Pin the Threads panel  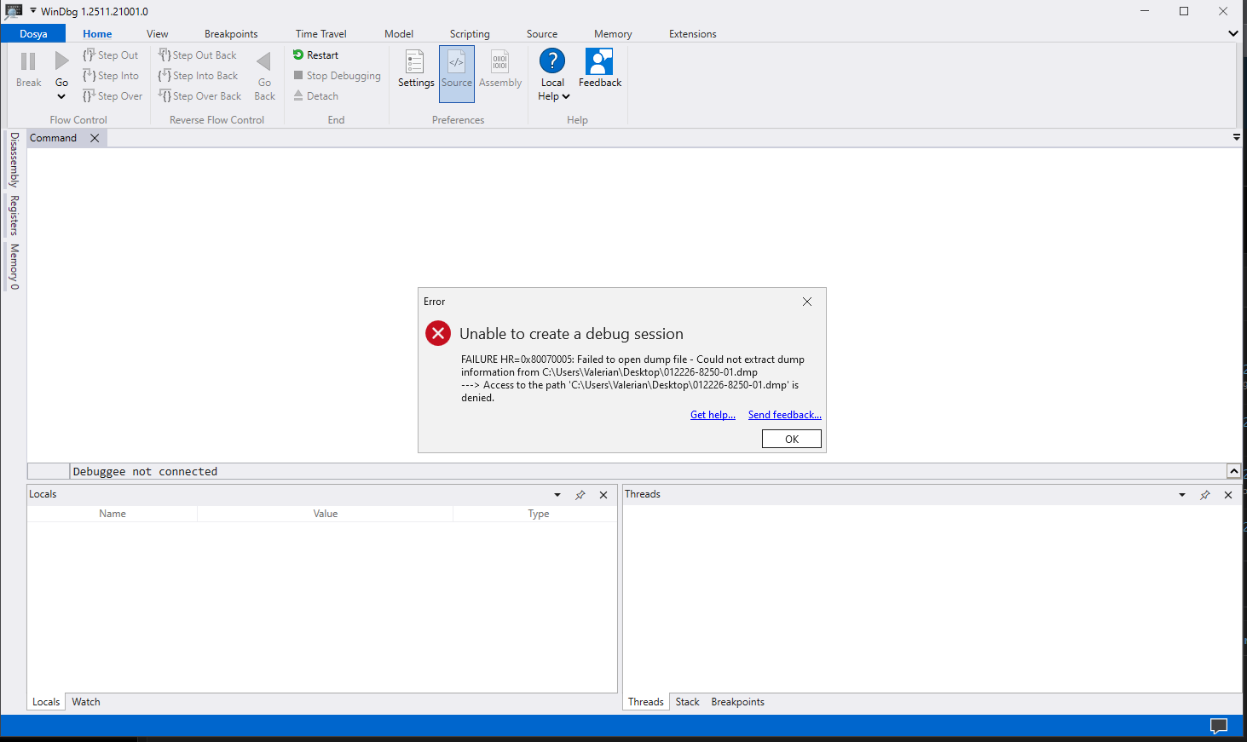tap(1205, 495)
